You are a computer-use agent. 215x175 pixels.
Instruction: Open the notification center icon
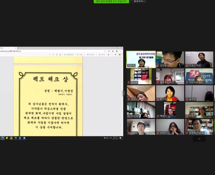click(x=120, y=138)
